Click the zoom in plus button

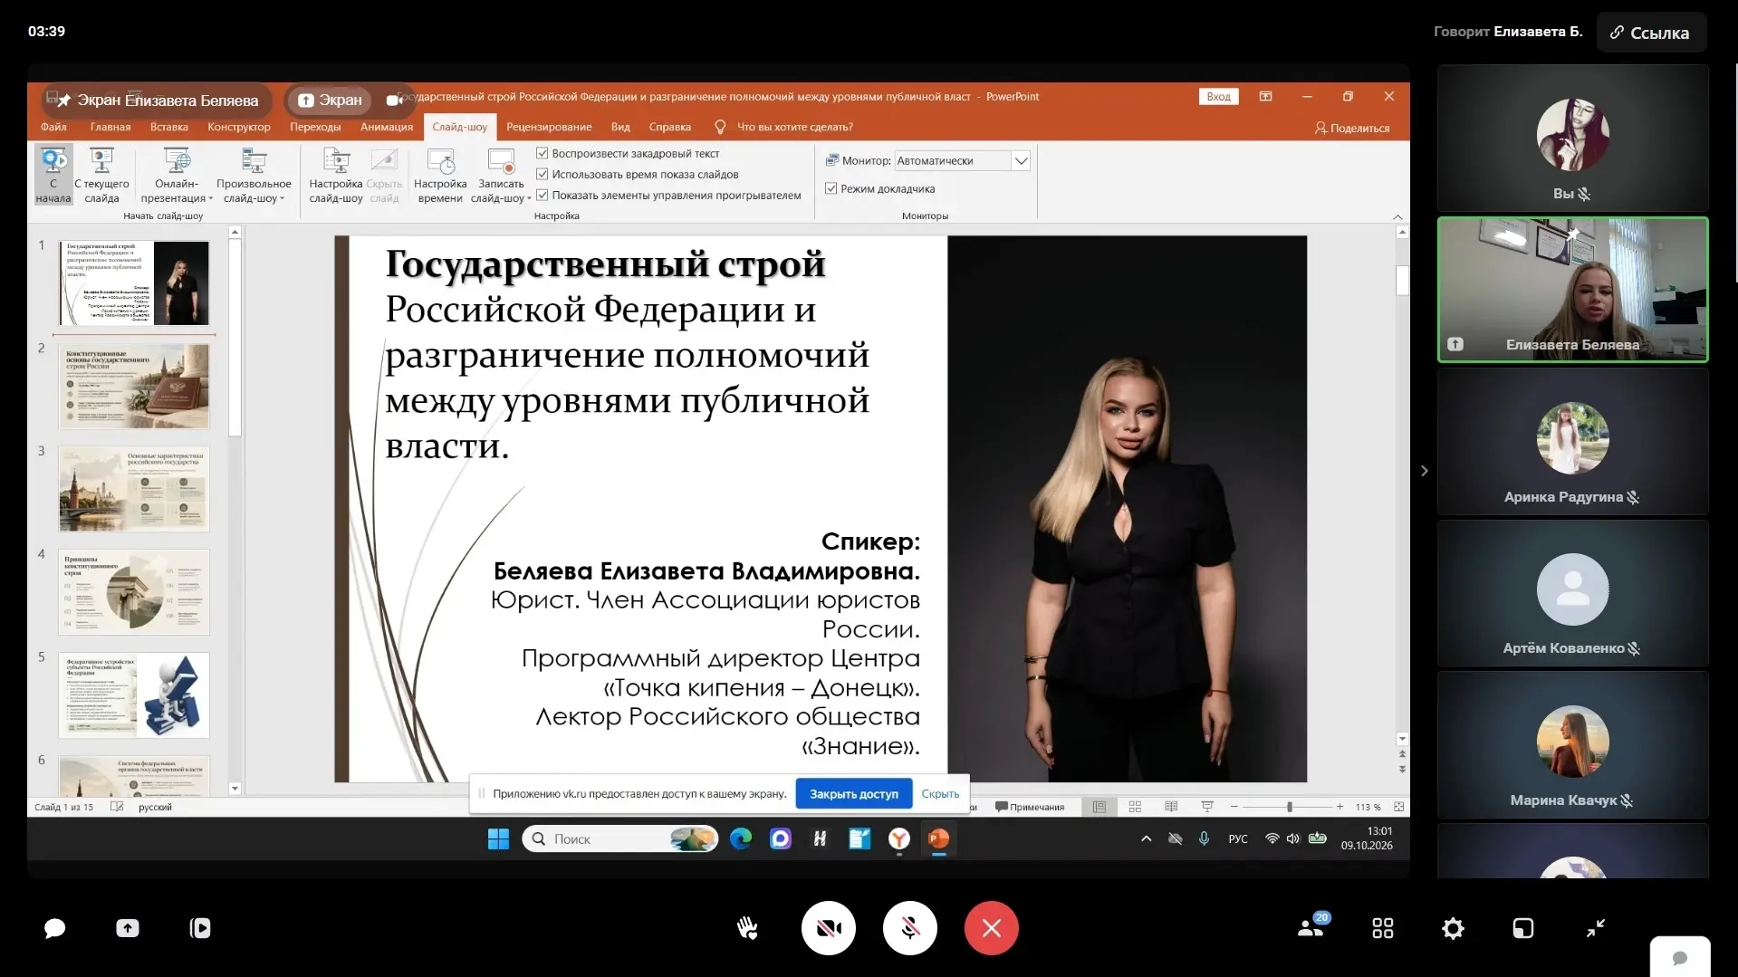1340,807
